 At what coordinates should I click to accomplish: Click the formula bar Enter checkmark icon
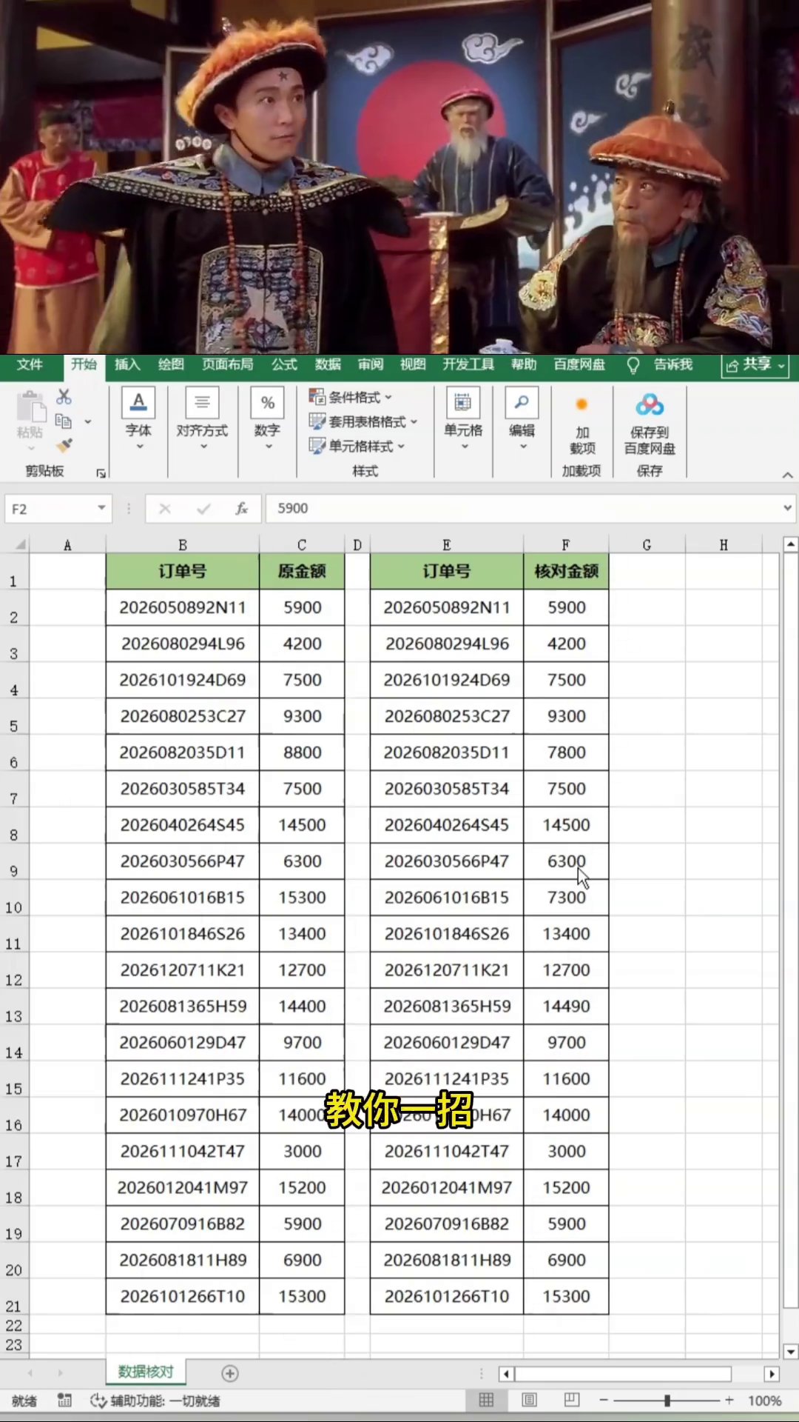tap(203, 509)
